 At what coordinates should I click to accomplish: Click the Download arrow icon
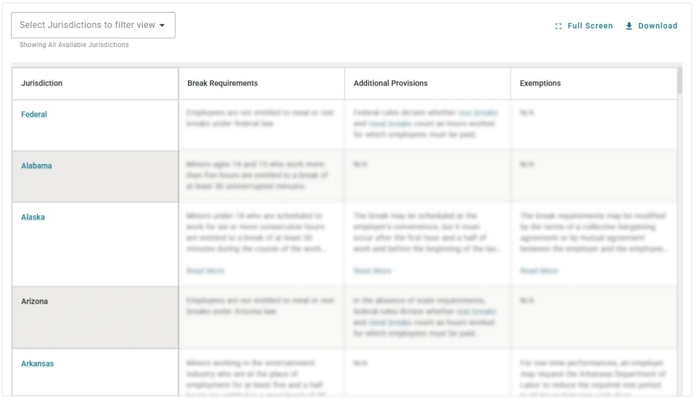pyautogui.click(x=629, y=25)
